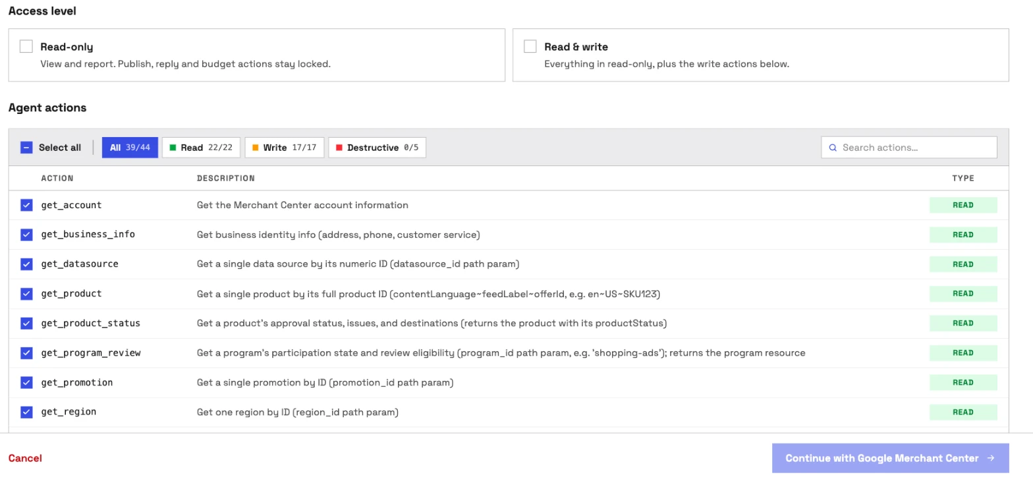This screenshot has height=483, width=1033.
Task: Click the ACTION column header
Action: click(x=57, y=179)
